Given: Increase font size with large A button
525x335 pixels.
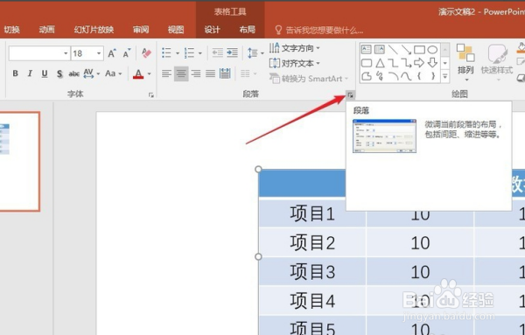Looking at the screenshot, I should 112,53.
